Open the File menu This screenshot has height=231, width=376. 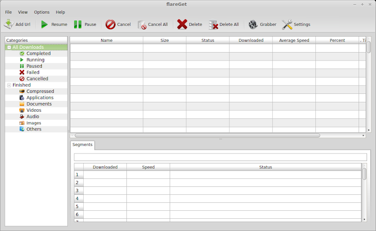coord(8,12)
